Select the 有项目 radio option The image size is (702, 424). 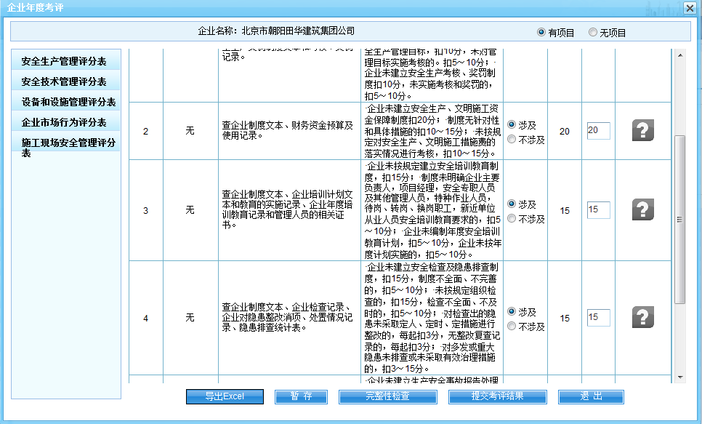pyautogui.click(x=541, y=33)
